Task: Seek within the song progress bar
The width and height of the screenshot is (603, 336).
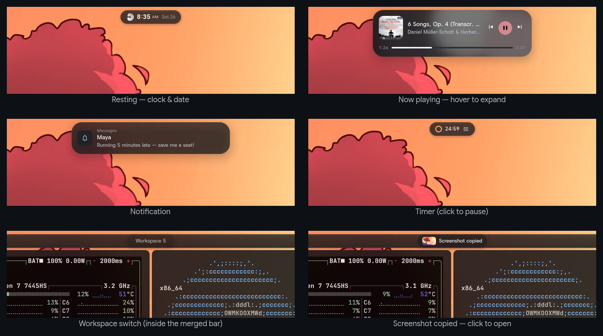Action: tap(452, 48)
